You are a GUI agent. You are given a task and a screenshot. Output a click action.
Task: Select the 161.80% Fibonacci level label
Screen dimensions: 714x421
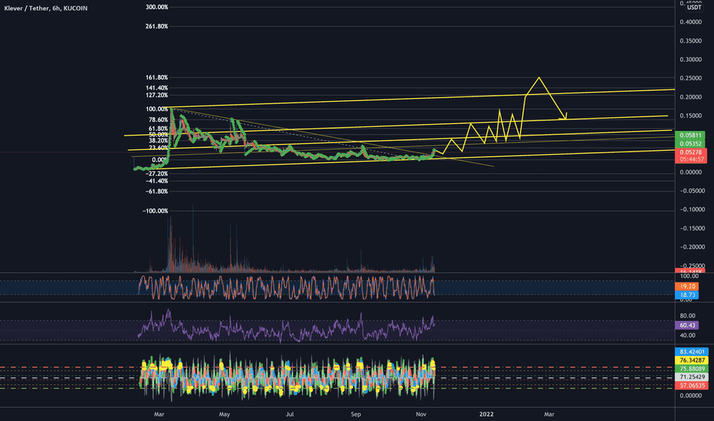tap(156, 78)
